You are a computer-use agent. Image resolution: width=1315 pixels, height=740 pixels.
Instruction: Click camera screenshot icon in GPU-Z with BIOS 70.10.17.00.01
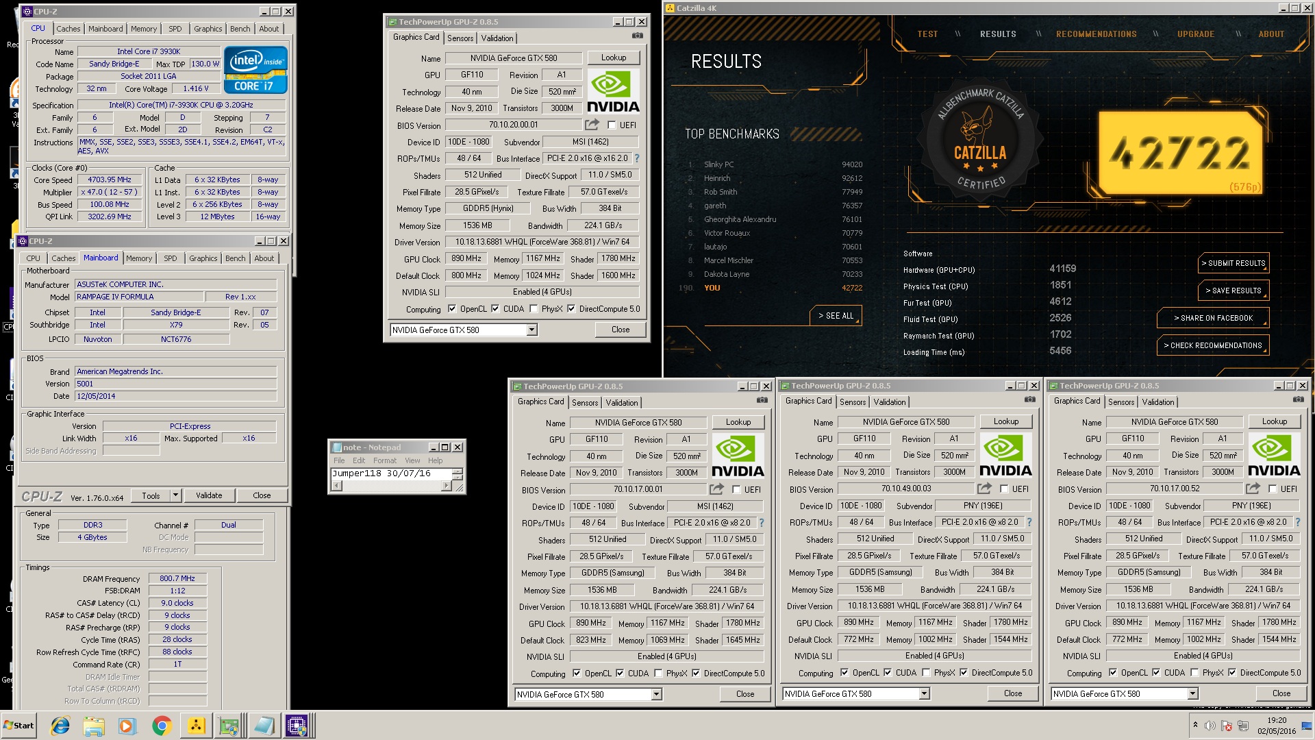coord(762,400)
